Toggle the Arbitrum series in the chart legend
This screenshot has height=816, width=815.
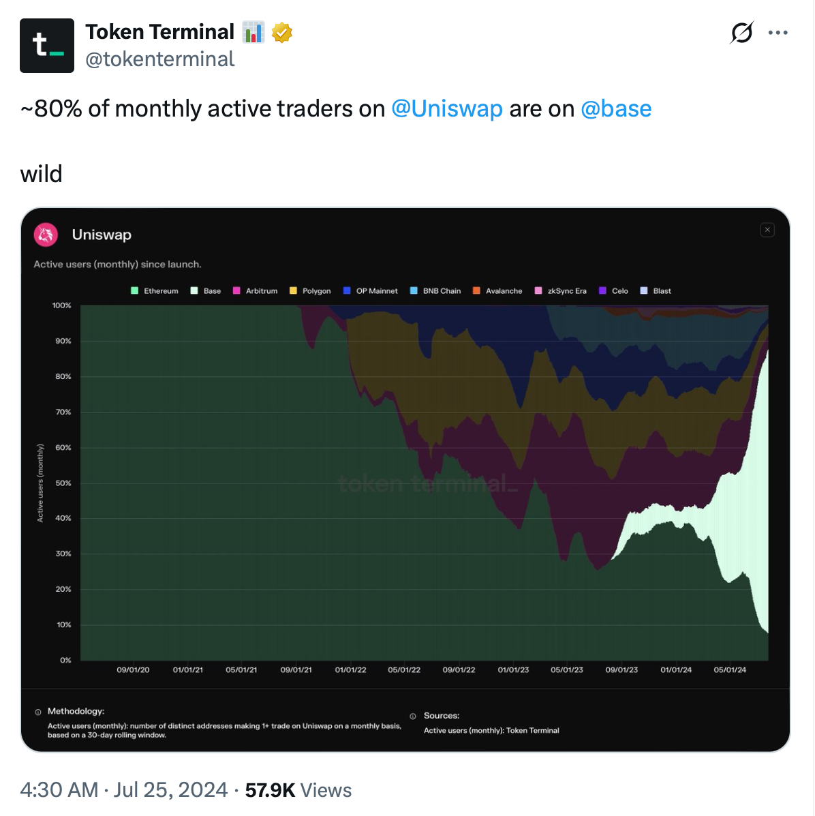[256, 290]
